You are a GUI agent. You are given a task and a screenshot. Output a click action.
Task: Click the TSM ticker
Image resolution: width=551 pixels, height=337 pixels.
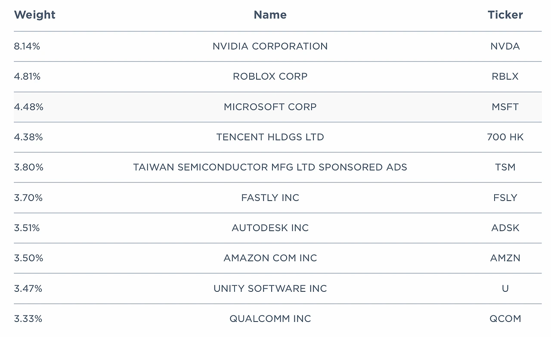505,167
